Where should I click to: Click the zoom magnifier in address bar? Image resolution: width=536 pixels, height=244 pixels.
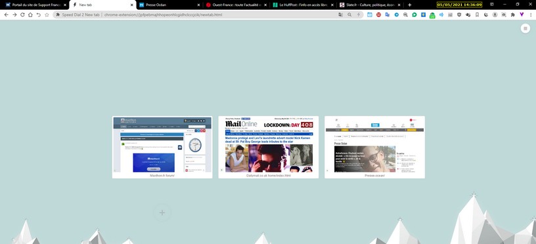pyautogui.click(x=349, y=14)
